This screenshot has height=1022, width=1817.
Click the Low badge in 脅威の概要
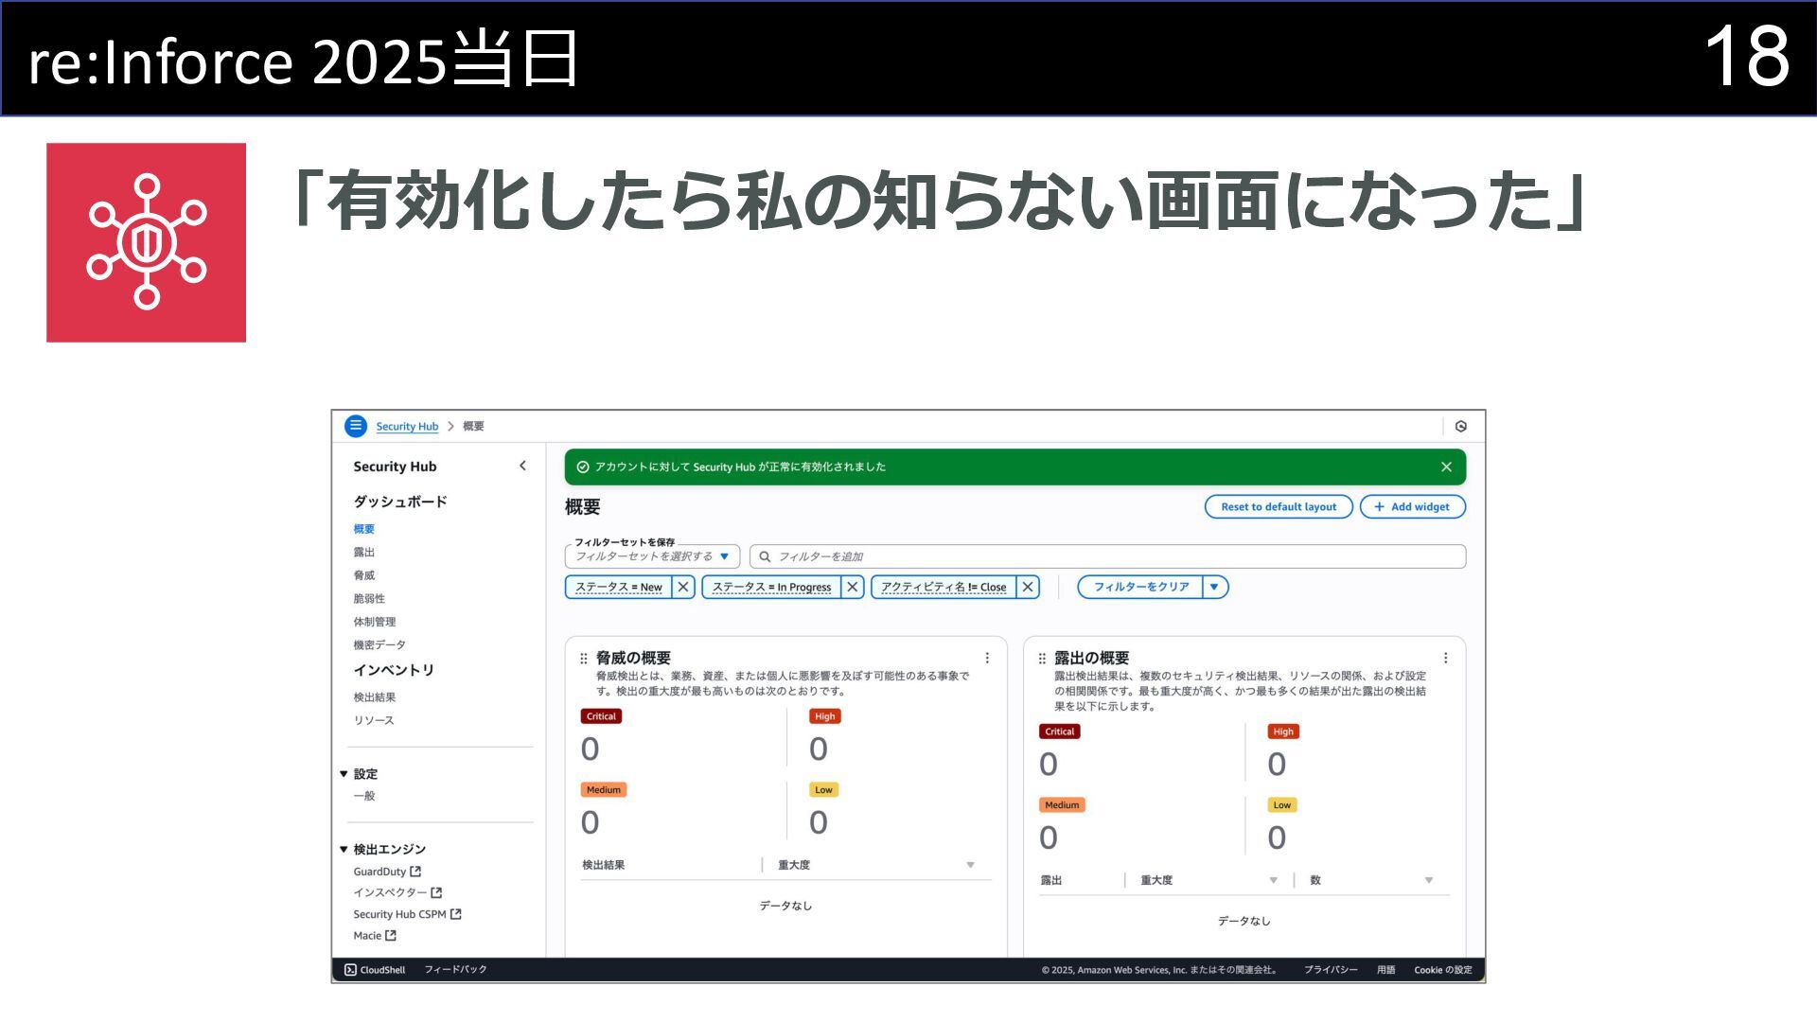(824, 790)
